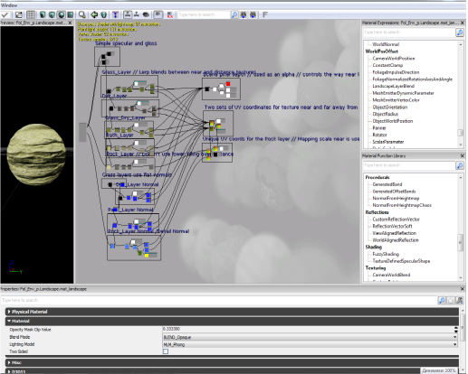This screenshot has width=468, height=374.
Task: Select ObjectRadius expression
Action: (x=386, y=114)
